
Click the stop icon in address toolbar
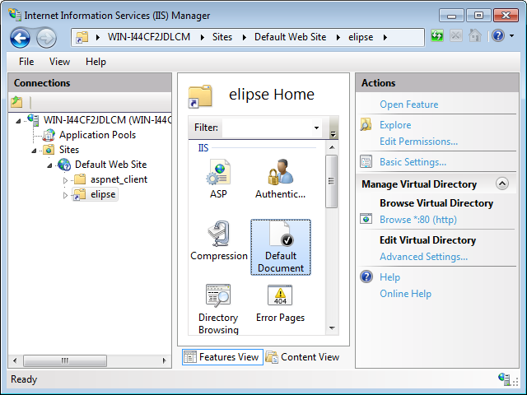455,35
